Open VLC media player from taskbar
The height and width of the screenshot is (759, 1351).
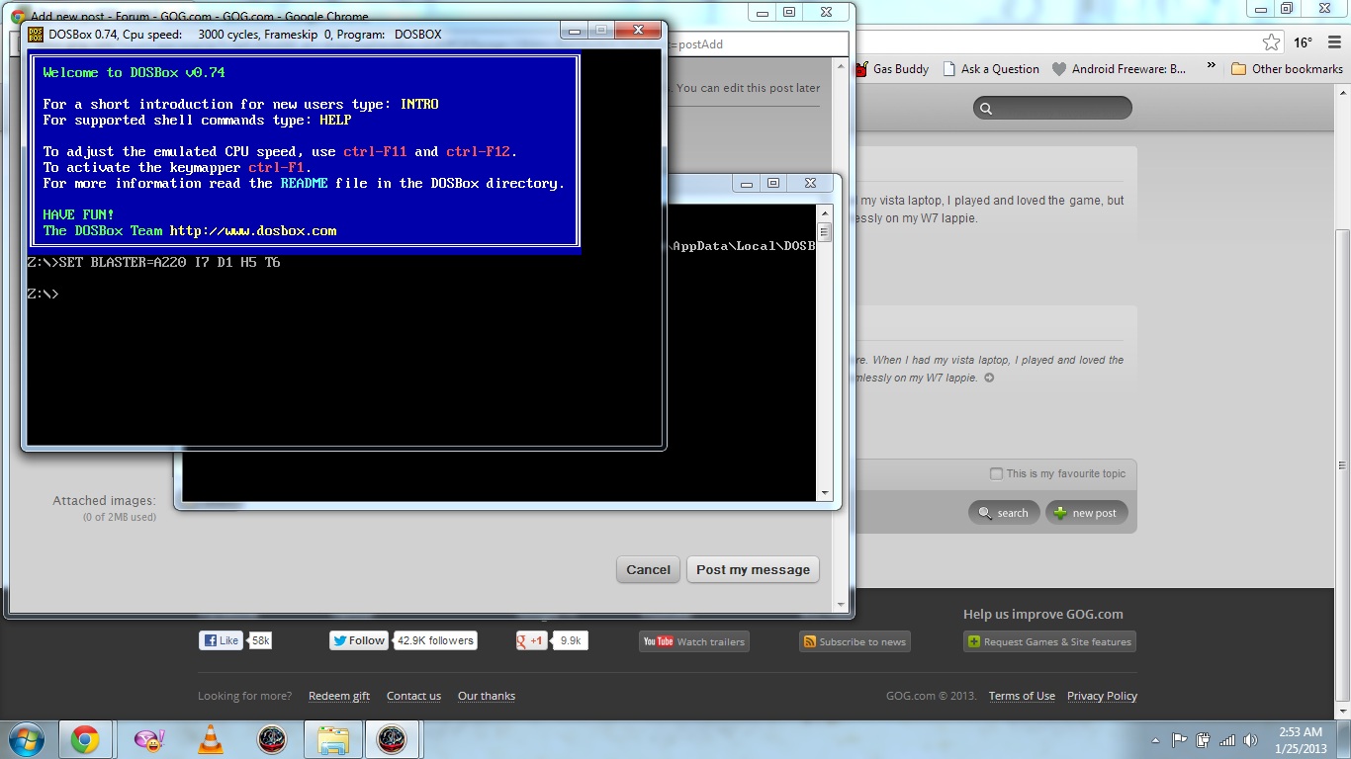pyautogui.click(x=210, y=739)
